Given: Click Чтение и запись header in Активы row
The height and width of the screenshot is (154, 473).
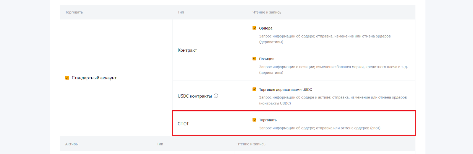Looking at the screenshot, I should [251, 144].
